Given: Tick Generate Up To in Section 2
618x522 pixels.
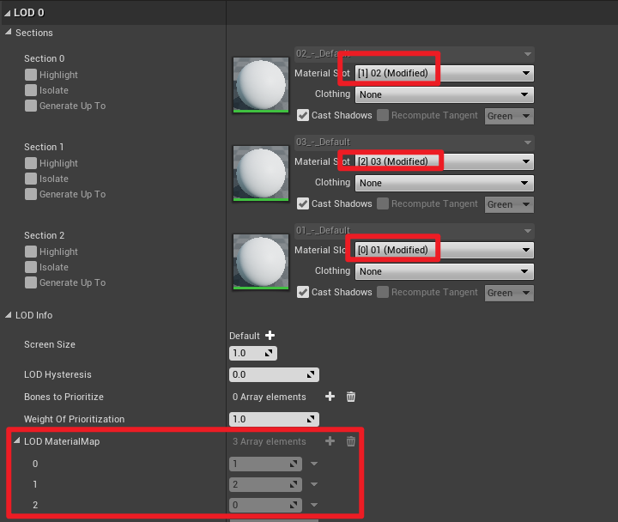Looking at the screenshot, I should pos(31,282).
